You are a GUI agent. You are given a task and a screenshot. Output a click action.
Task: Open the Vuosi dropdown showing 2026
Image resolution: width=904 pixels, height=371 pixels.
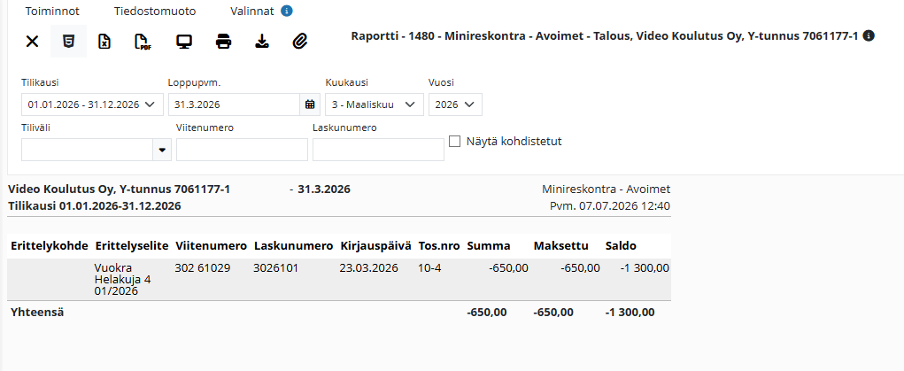click(455, 104)
